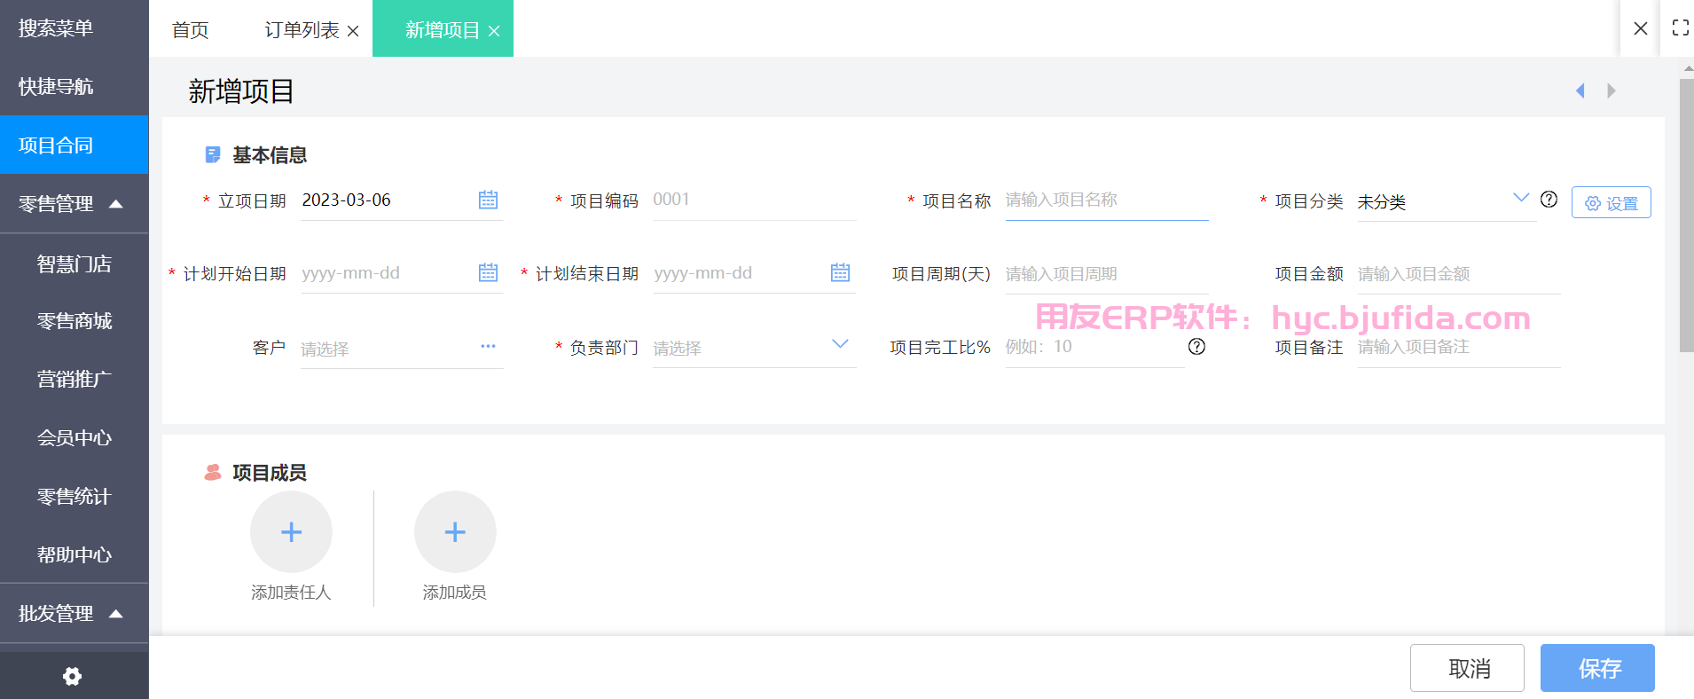
Task: Click plus icon to 添加成员
Action: [455, 531]
